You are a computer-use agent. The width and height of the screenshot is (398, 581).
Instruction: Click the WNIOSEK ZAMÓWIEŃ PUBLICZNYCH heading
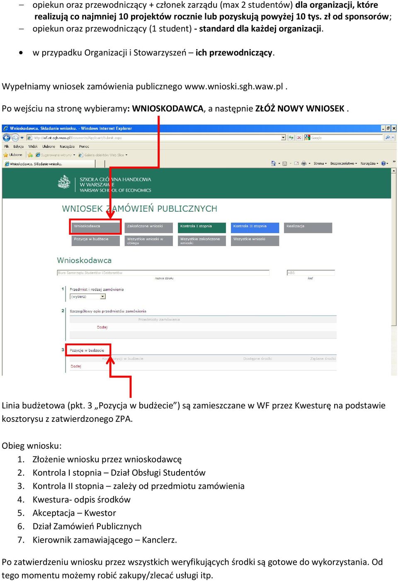[140, 208]
